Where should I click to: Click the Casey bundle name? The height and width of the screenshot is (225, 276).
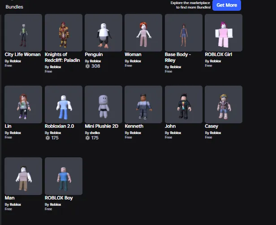(x=211, y=126)
